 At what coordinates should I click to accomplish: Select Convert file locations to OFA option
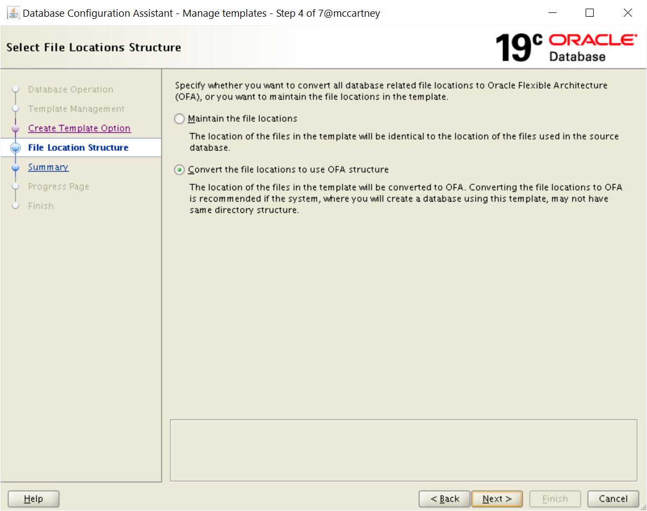click(x=180, y=170)
